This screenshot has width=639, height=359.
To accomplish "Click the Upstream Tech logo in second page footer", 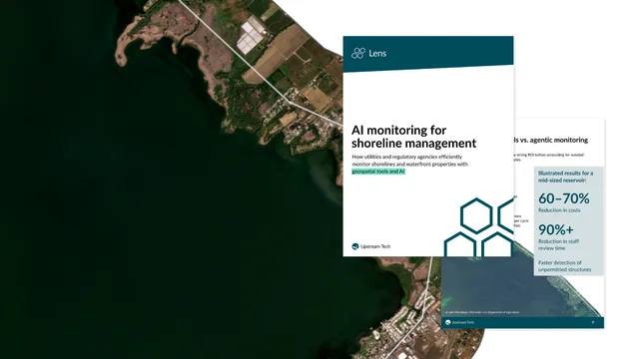I will coord(448,322).
